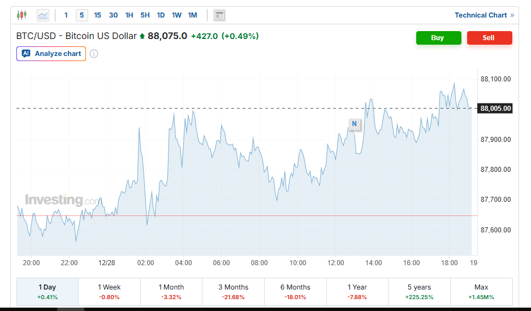
Task: Switch to the 1 Year range tab
Action: pos(357,292)
